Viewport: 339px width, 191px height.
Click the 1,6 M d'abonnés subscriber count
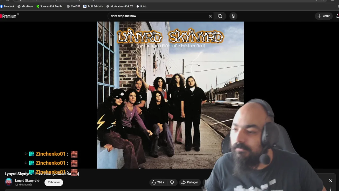tap(24, 185)
